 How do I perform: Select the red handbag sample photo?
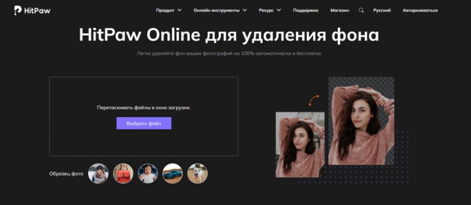(x=123, y=174)
